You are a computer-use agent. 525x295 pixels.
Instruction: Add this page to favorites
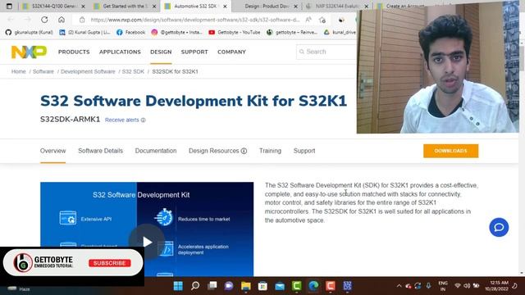click(322, 20)
